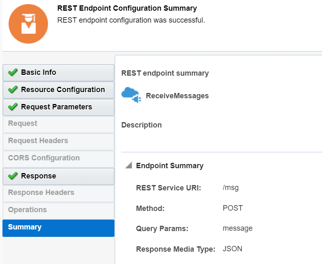Screen dimensions: 322x264
Task: Select the Operations step
Action: pyautogui.click(x=27, y=210)
